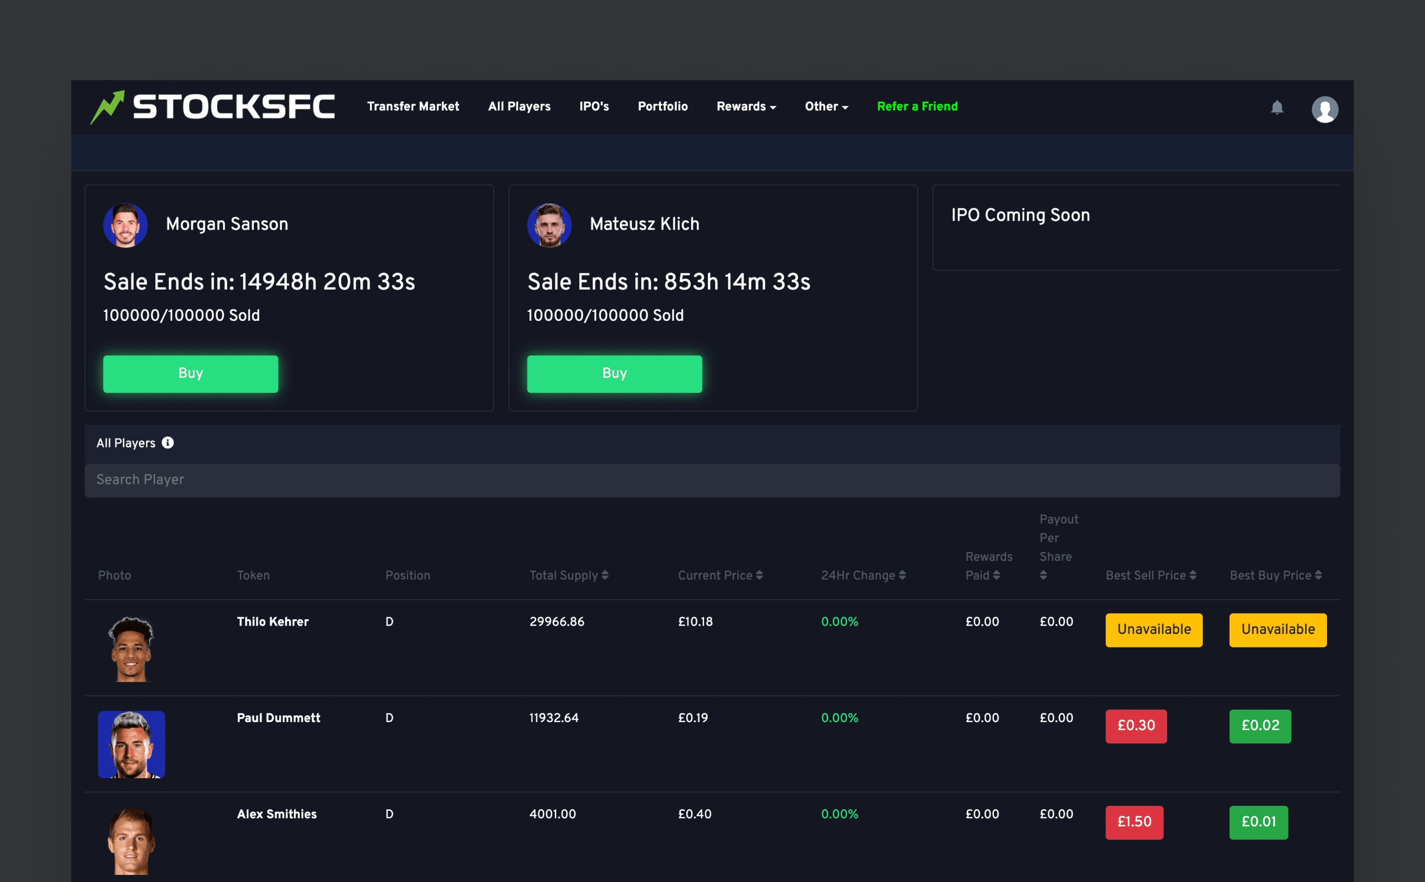Click Paul Dummett's £0.30 sell price
The image size is (1425, 882).
[1136, 726]
